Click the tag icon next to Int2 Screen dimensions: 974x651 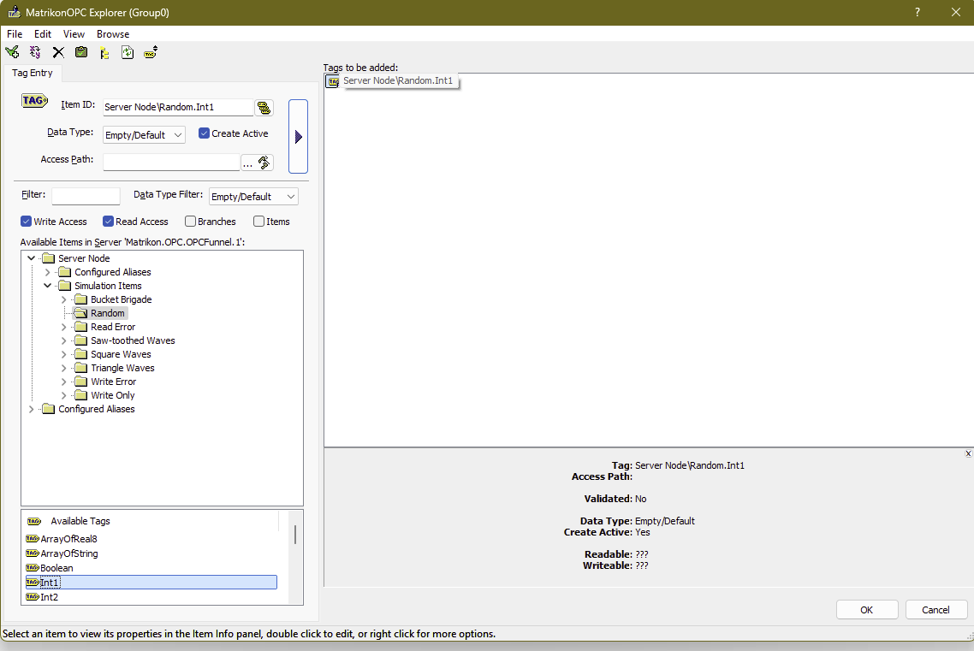coord(33,597)
